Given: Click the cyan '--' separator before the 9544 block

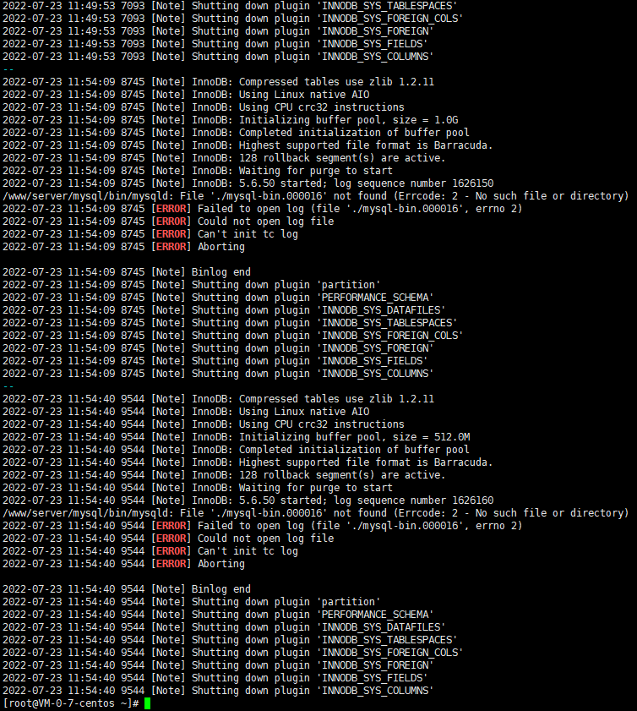Looking at the screenshot, I should 8,387.
